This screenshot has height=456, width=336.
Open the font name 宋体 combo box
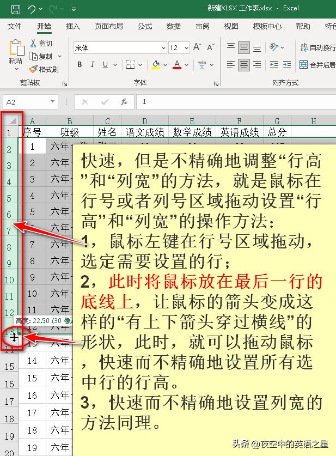(x=120, y=48)
